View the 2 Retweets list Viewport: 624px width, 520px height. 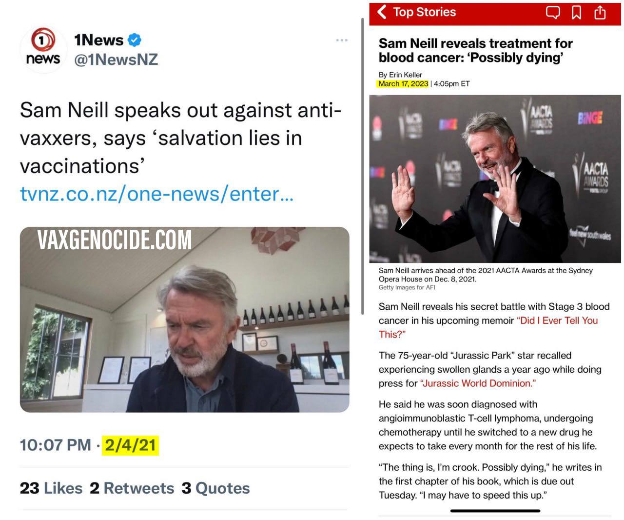coord(132,488)
